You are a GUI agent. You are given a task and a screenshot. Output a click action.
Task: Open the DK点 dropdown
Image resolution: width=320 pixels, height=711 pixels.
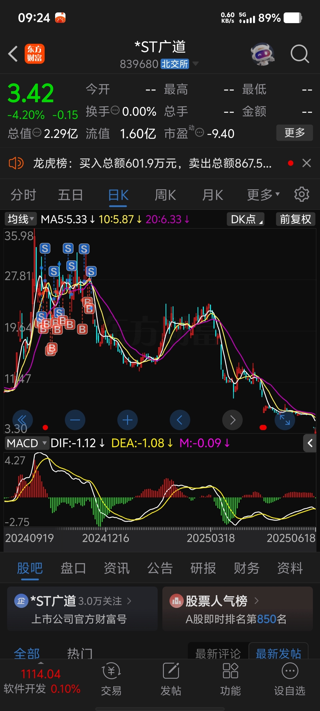coord(246,219)
